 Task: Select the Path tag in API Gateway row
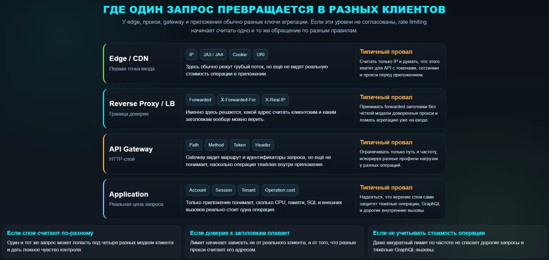(194, 145)
